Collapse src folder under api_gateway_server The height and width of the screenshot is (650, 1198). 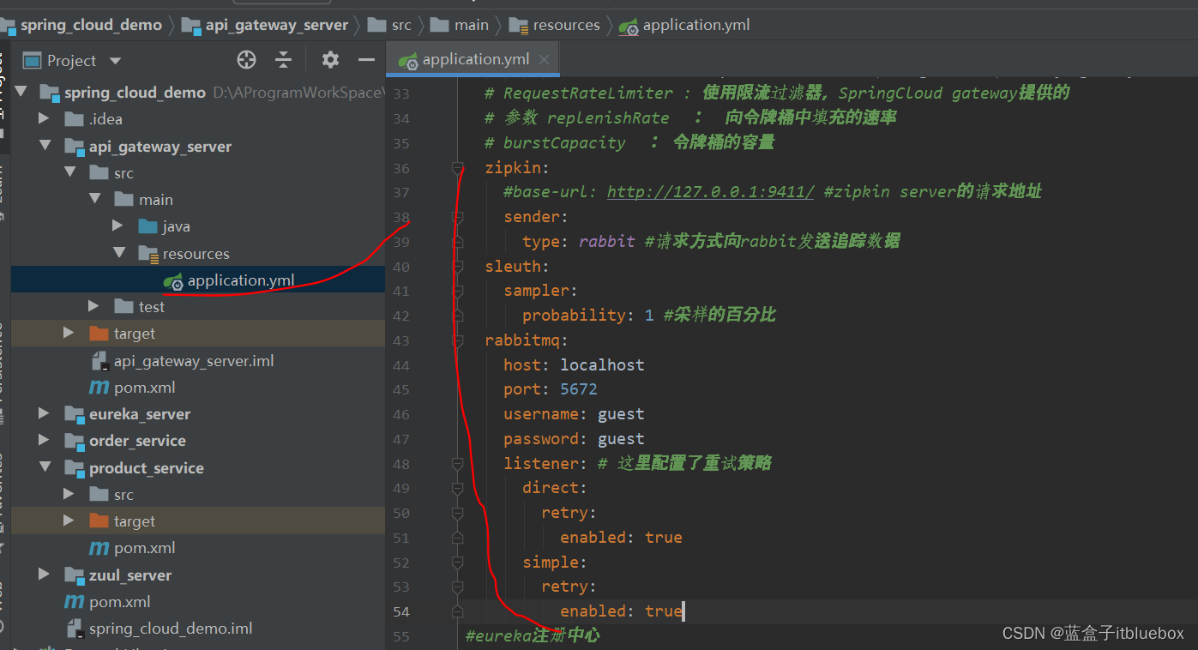pos(69,173)
